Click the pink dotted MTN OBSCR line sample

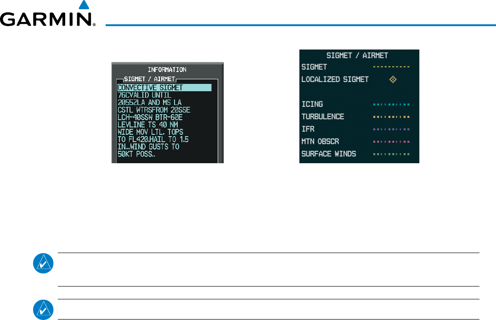click(x=391, y=142)
